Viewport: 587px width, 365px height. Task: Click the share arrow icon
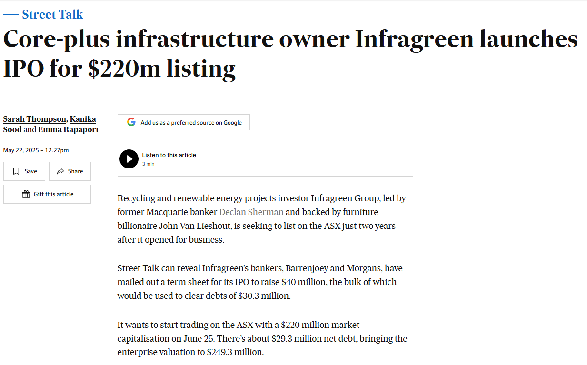tap(60, 171)
